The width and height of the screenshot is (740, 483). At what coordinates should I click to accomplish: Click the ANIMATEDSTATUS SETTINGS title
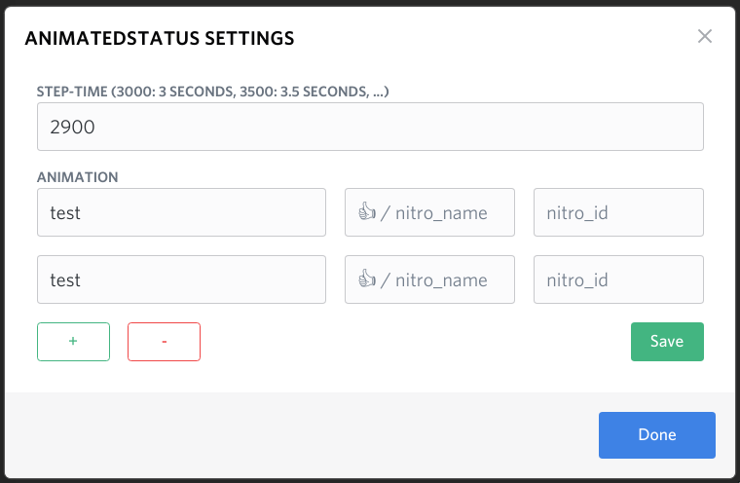160,38
